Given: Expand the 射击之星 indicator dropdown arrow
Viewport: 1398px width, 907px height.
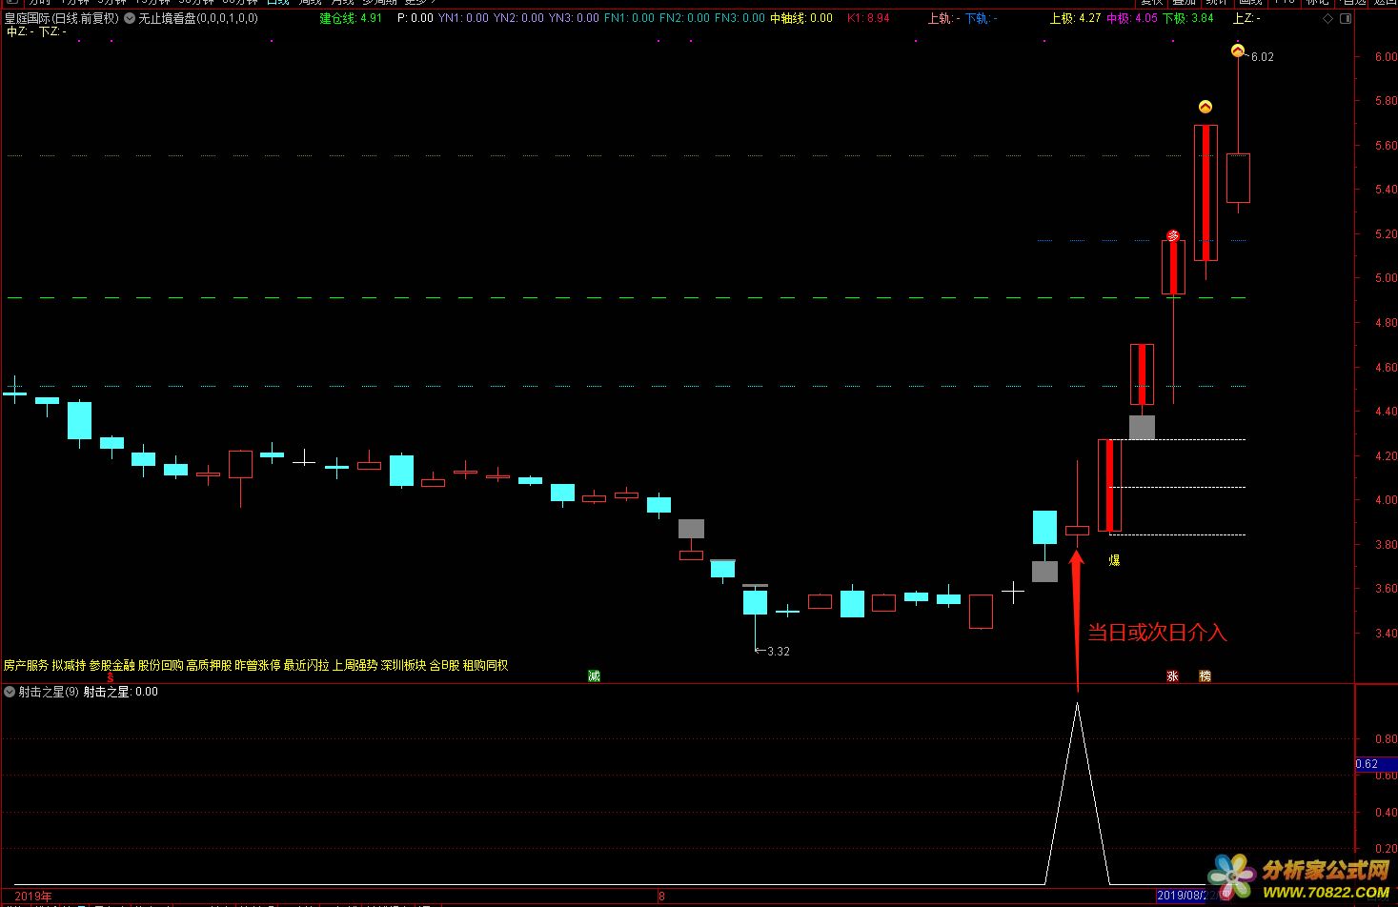Looking at the screenshot, I should pyautogui.click(x=10, y=692).
